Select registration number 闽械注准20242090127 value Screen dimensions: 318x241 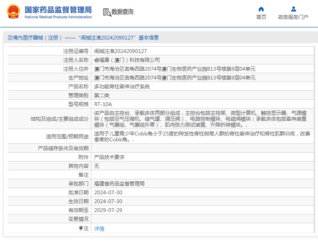120,51
